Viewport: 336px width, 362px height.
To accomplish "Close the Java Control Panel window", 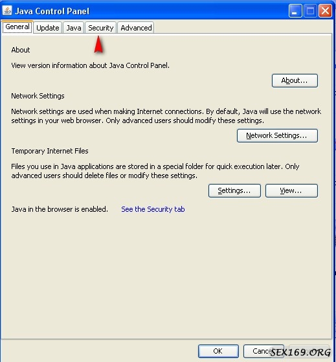I will pos(325,11).
